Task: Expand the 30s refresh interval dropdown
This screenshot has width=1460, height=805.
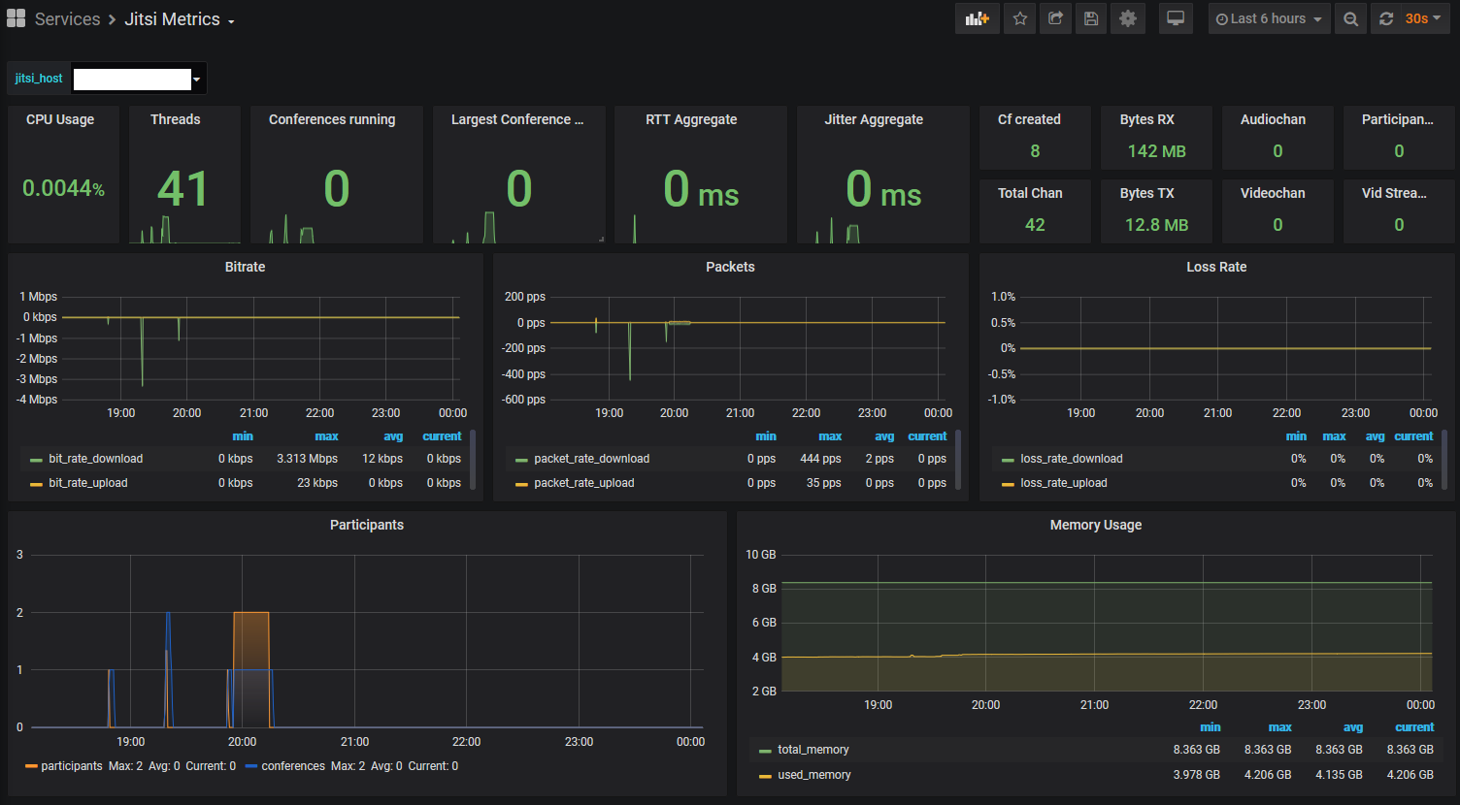Action: [1423, 18]
